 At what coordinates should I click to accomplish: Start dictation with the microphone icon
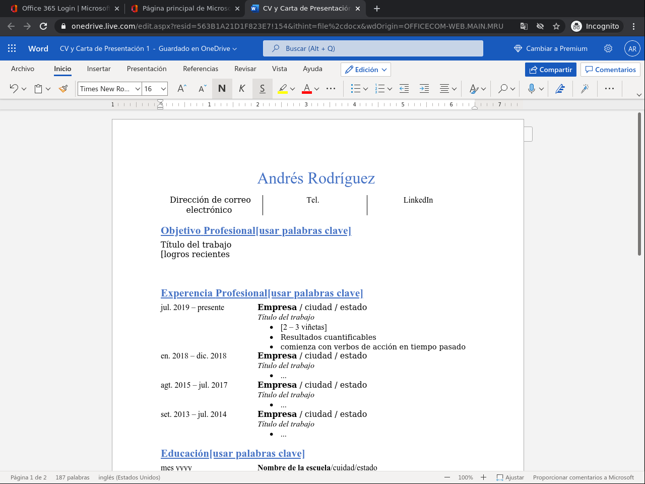coord(531,89)
